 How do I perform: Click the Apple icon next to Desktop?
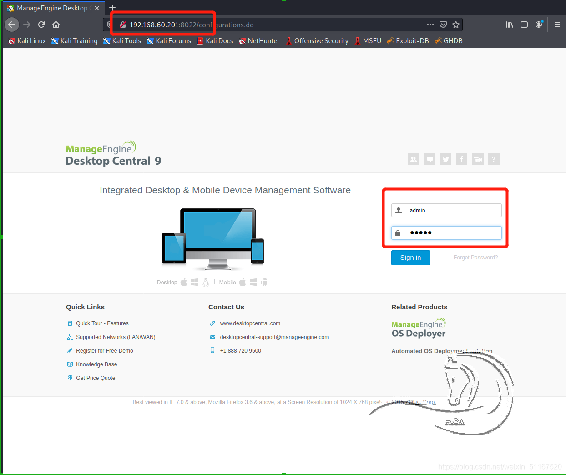(x=184, y=282)
